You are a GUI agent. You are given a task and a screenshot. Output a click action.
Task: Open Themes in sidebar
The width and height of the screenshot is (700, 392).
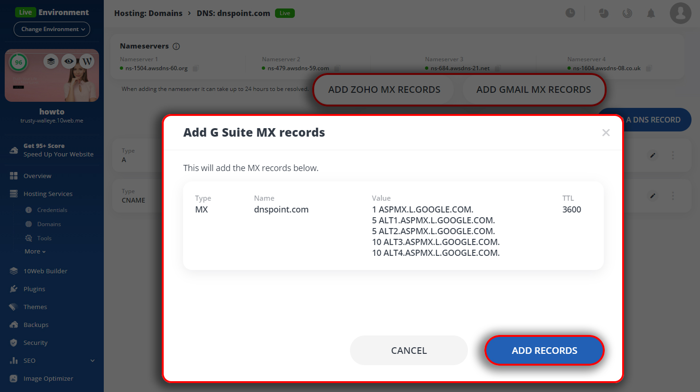click(x=35, y=307)
